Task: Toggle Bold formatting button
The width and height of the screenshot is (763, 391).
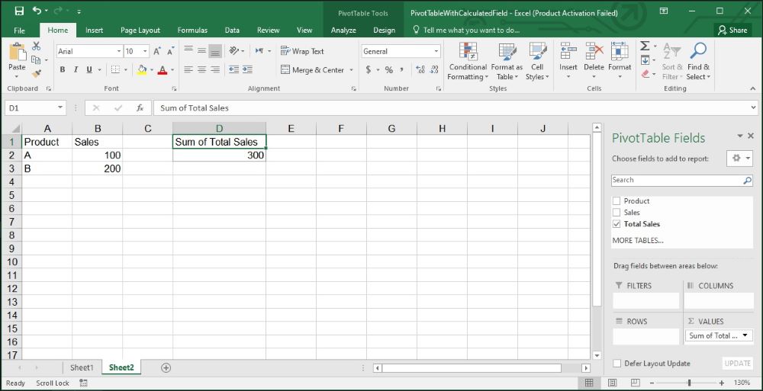Action: click(x=63, y=70)
